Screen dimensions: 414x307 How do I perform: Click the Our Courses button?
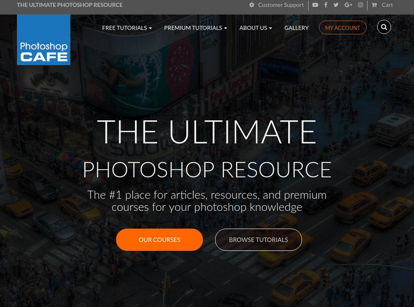[159, 239]
